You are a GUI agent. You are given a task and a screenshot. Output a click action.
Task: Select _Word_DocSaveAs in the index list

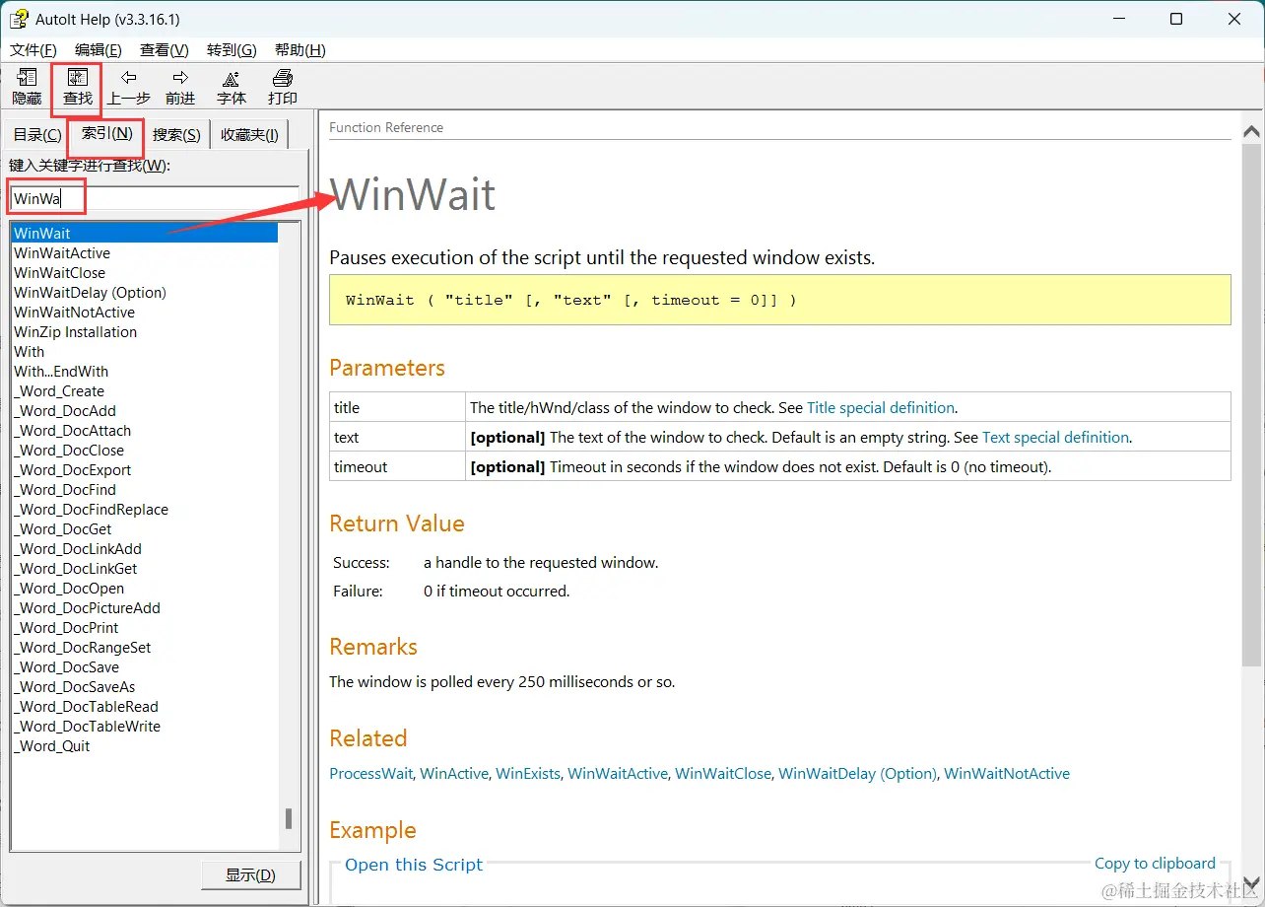tap(75, 687)
